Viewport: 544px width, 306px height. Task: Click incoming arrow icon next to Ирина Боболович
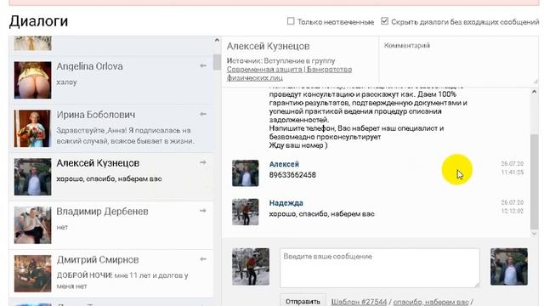pyautogui.click(x=203, y=114)
